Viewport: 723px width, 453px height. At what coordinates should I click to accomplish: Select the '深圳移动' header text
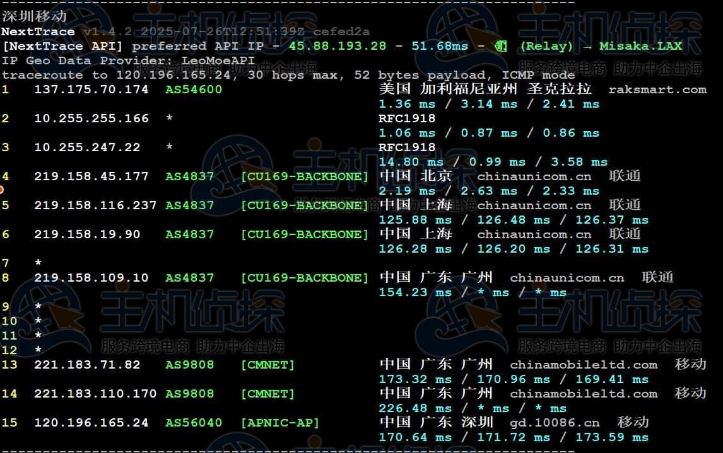coord(34,16)
